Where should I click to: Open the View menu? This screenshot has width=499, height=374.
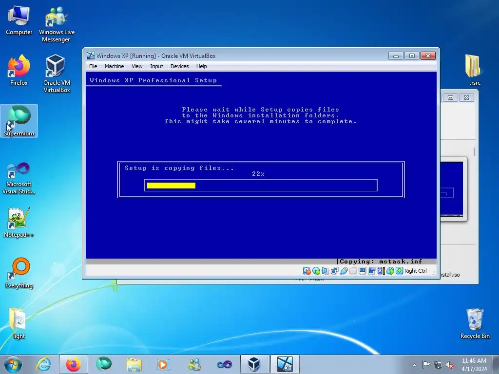point(137,66)
